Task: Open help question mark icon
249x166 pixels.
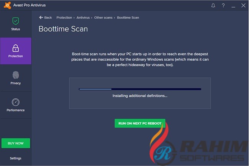Action: coord(223,6)
